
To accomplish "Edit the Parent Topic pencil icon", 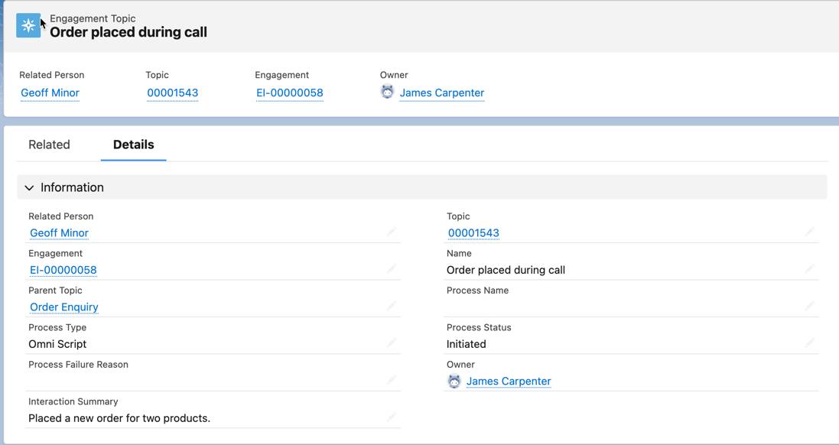I will point(391,305).
